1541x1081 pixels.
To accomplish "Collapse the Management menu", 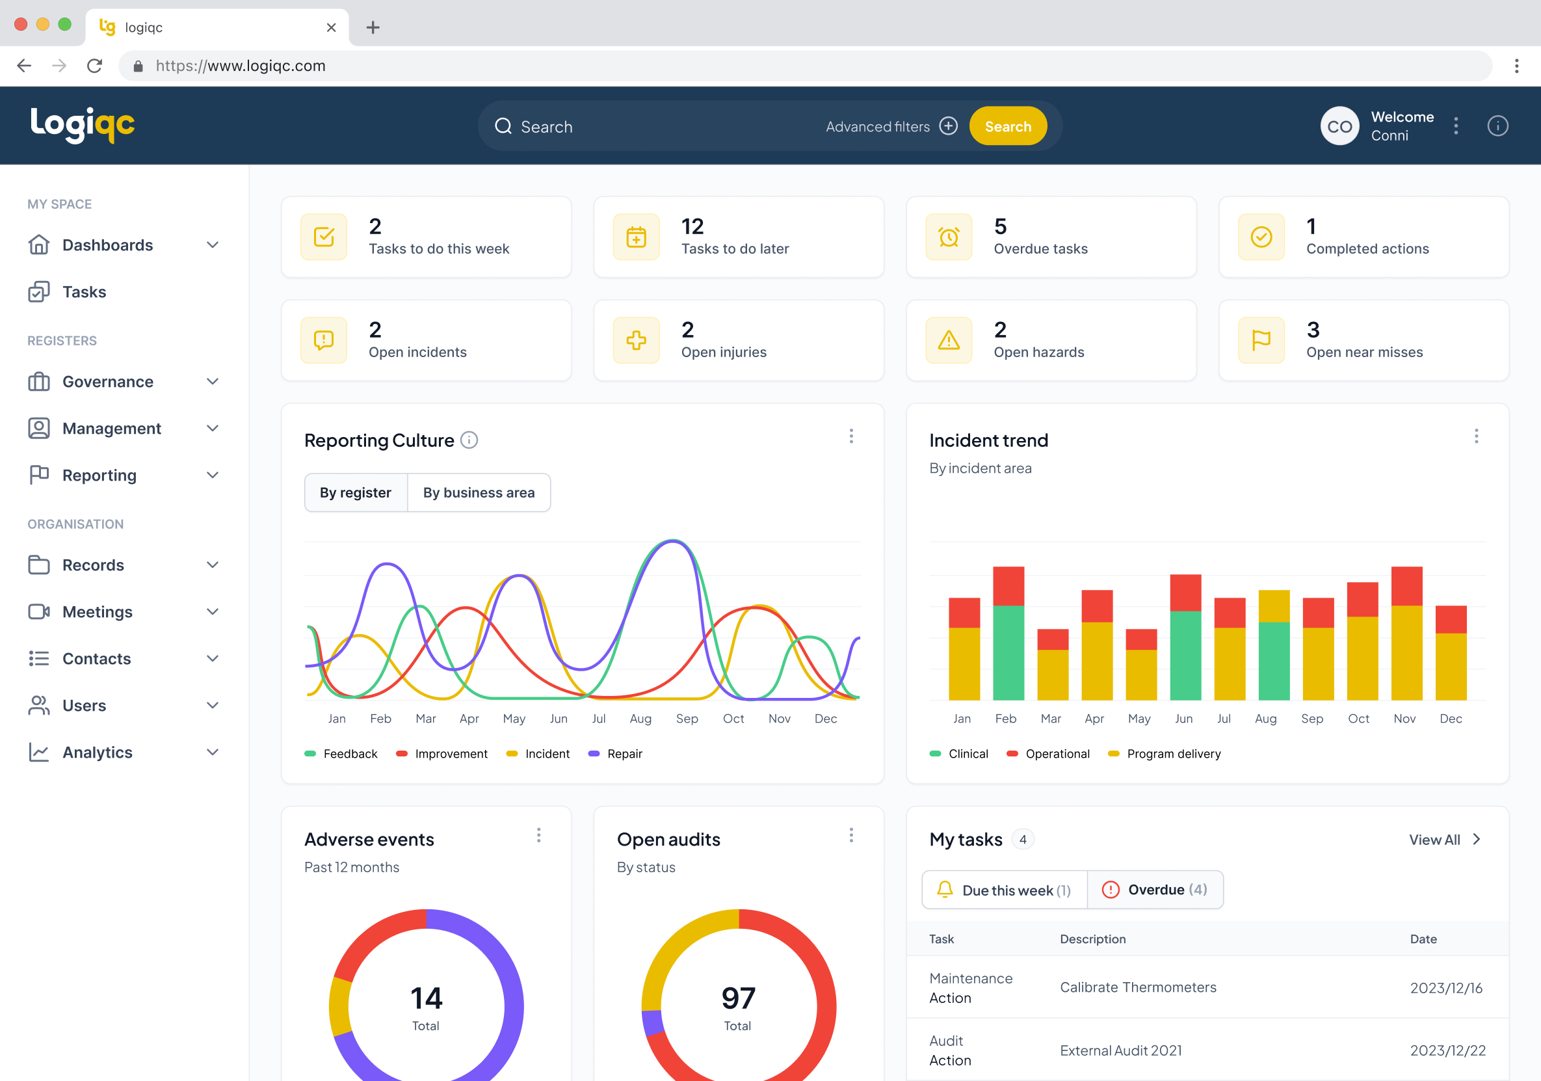I will coord(213,429).
